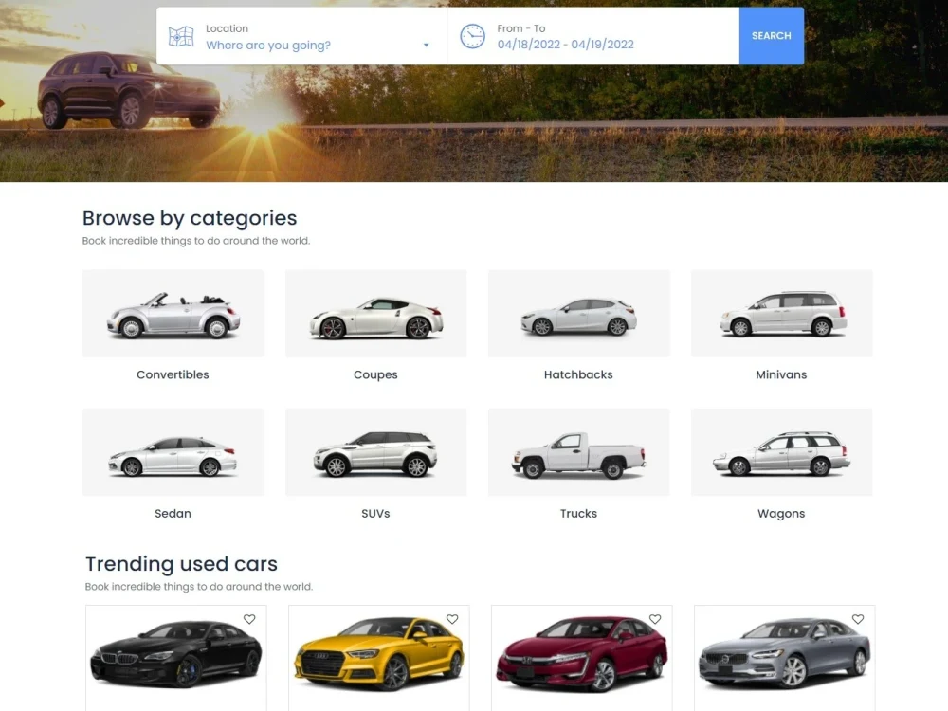Click the Minivans label link
This screenshot has width=948, height=711.
[781, 374]
